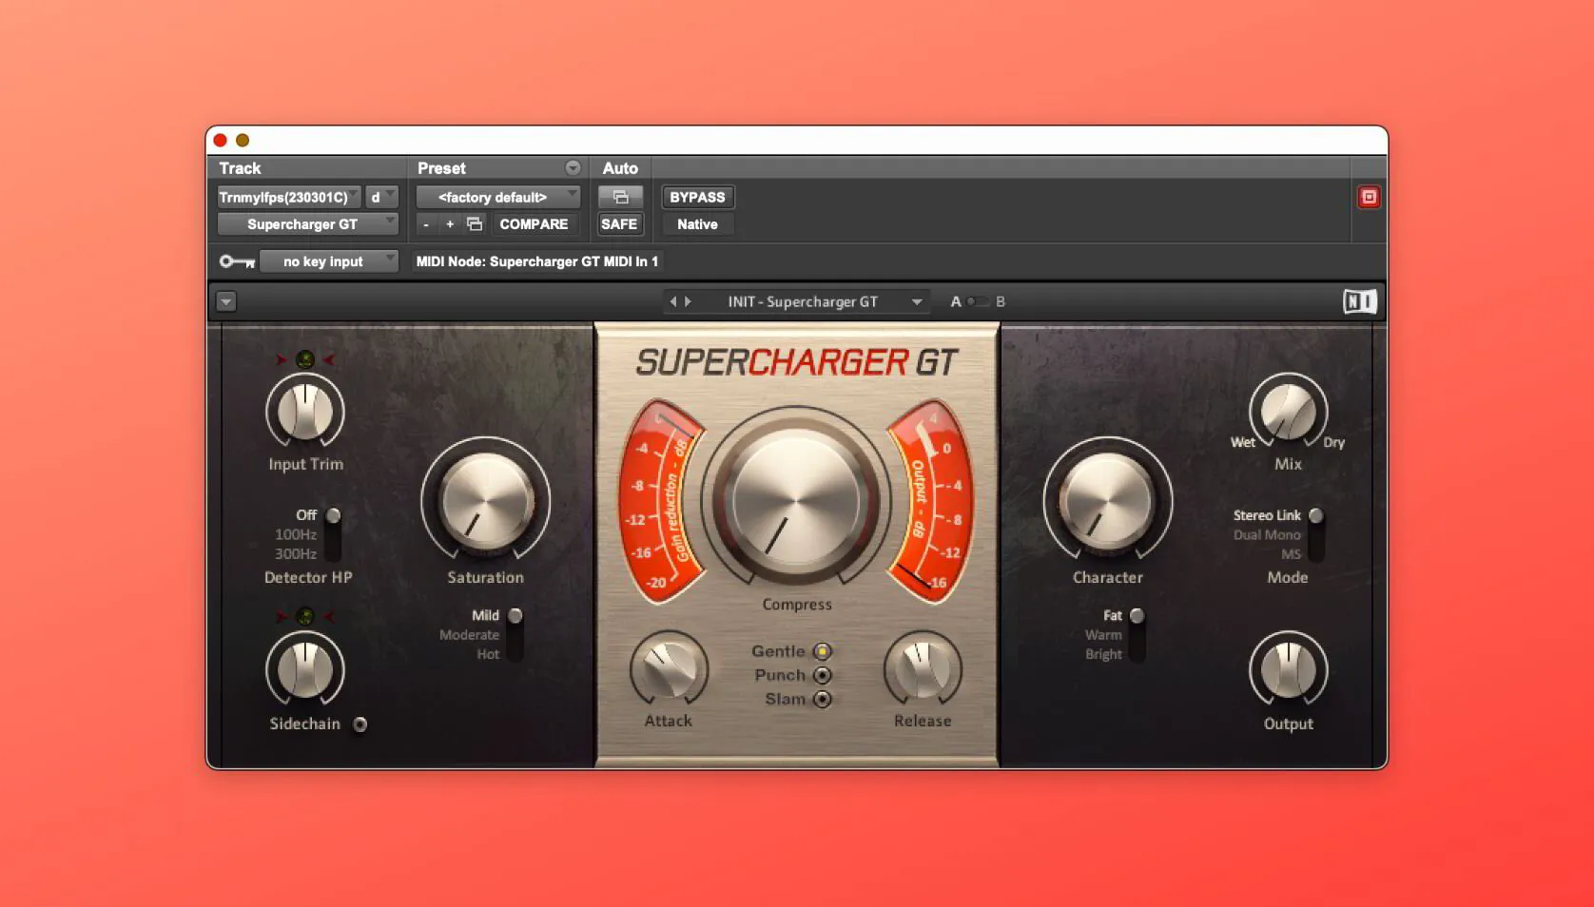The width and height of the screenshot is (1594, 907).
Task: Click the large Compress knob
Action: click(x=797, y=499)
